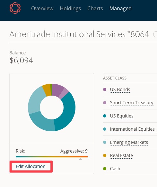
Task: Open the Short-Term Treasury link
Action: (132, 103)
